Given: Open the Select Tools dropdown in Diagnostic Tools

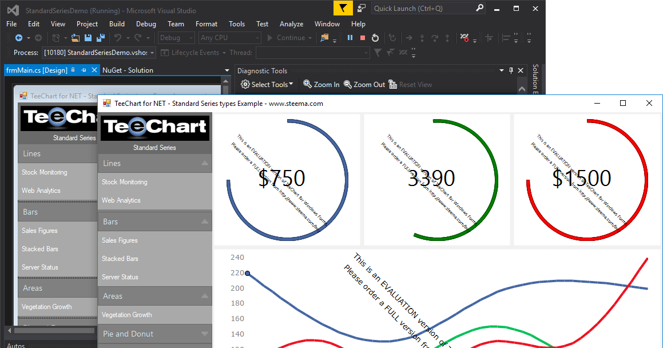Looking at the screenshot, I should 267,84.
